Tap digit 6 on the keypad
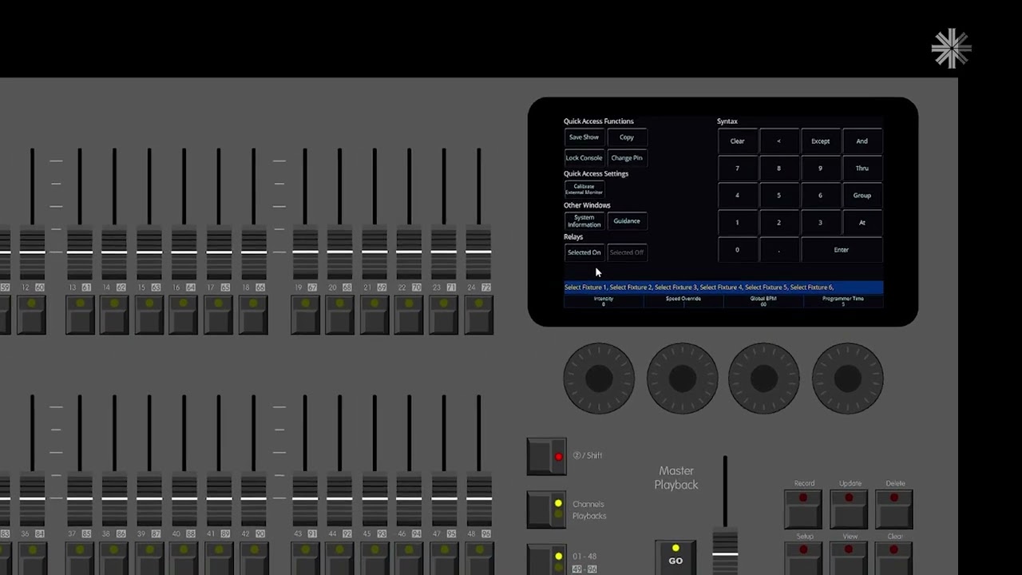The height and width of the screenshot is (575, 1022). click(x=820, y=196)
